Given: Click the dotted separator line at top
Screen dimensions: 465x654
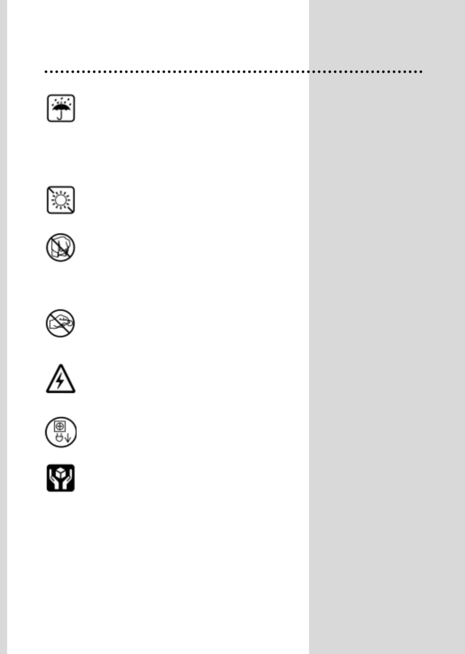Looking at the screenshot, I should point(234,72).
